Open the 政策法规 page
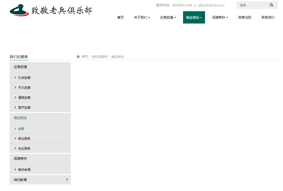The image size is (283, 191). (245, 17)
